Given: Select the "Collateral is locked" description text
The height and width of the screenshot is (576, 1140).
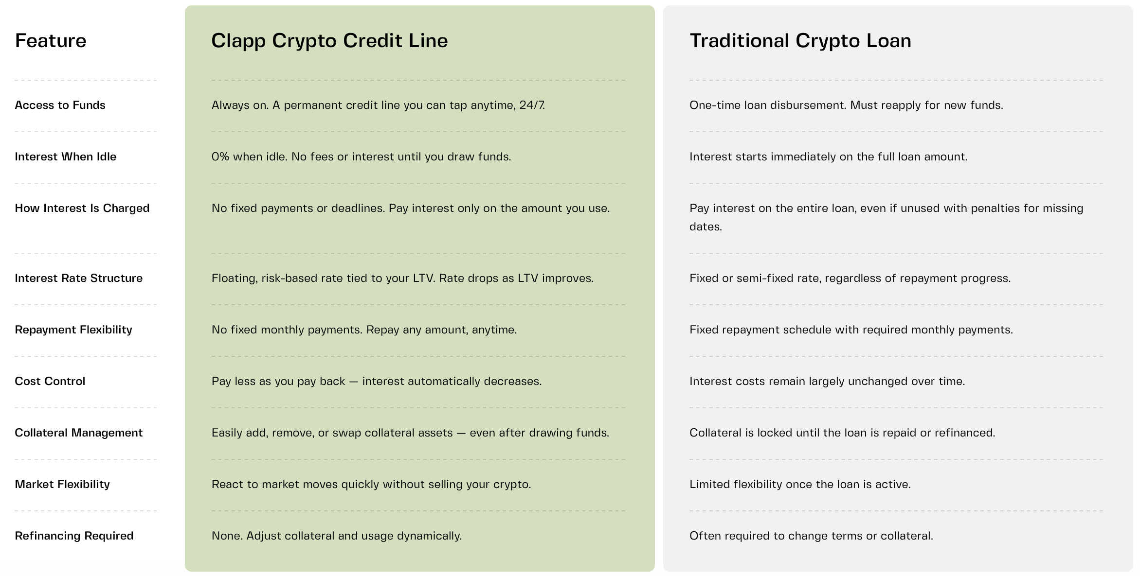Looking at the screenshot, I should [x=842, y=433].
